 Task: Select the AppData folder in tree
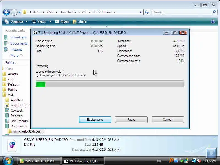click(17, 100)
